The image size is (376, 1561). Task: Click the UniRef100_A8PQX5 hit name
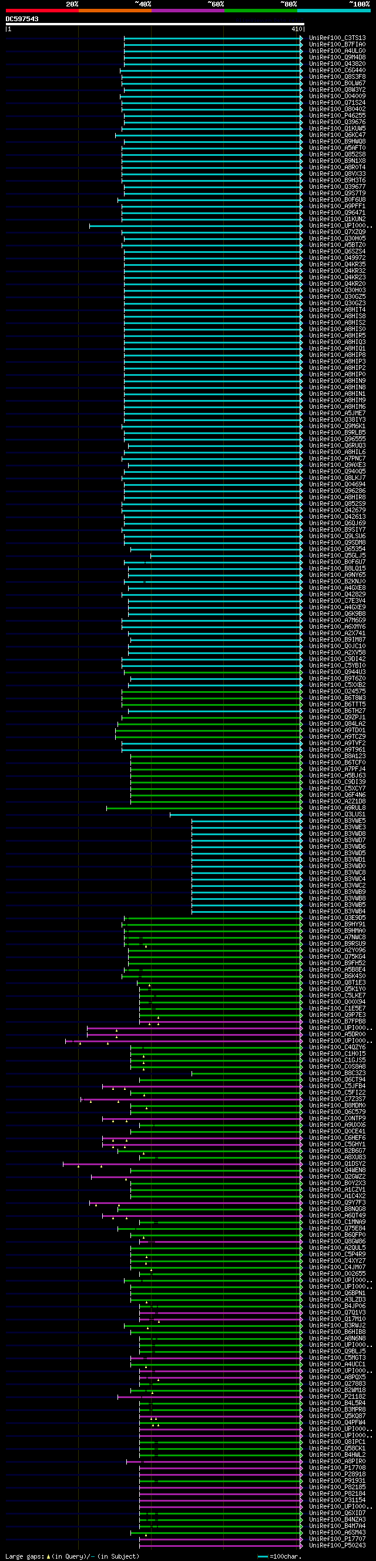pyautogui.click(x=337, y=1377)
